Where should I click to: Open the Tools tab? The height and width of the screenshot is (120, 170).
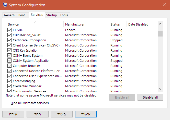(x=64, y=15)
